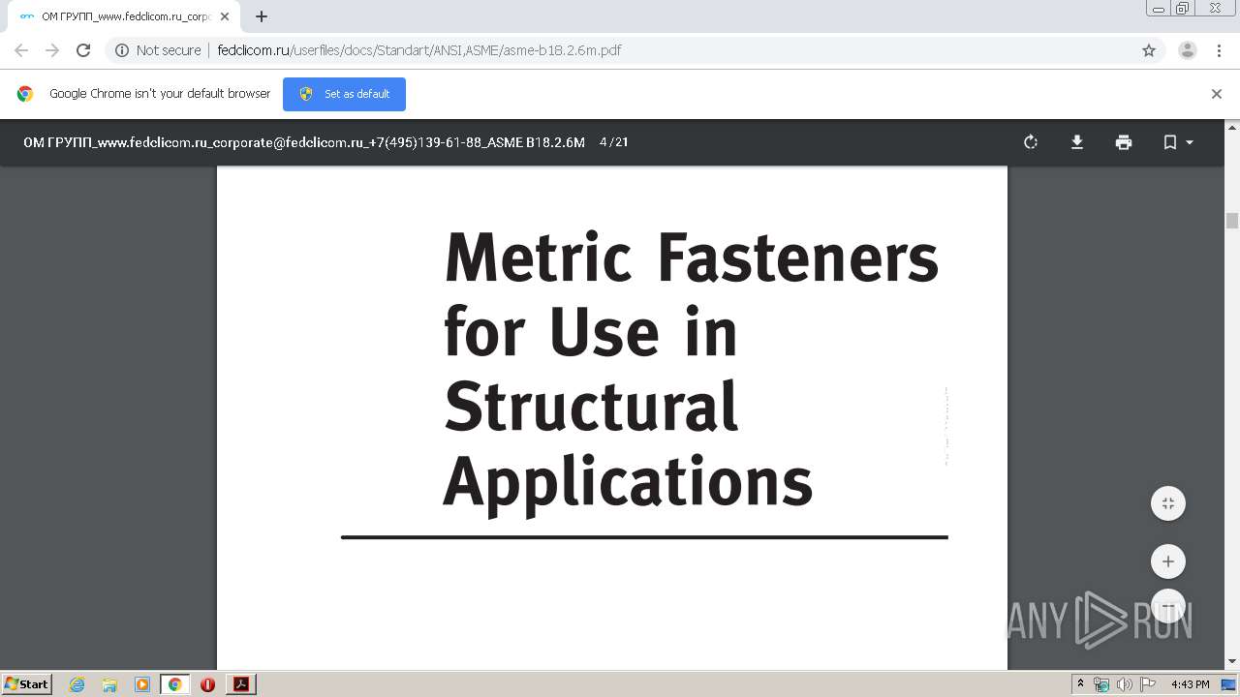Switch to Chrome taskbar button
The image size is (1240, 697).
click(x=175, y=684)
